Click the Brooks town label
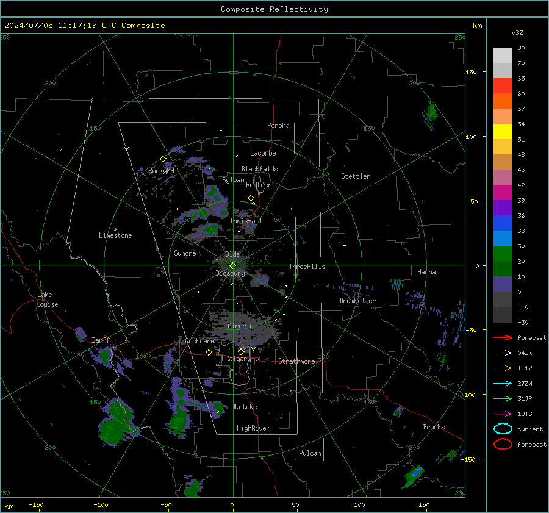549x513 pixels. (x=434, y=427)
